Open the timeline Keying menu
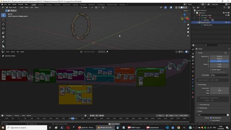The height and width of the screenshot is (130, 231). (17, 116)
